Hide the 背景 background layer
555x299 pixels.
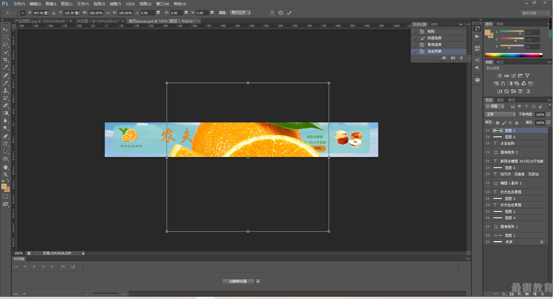488,242
